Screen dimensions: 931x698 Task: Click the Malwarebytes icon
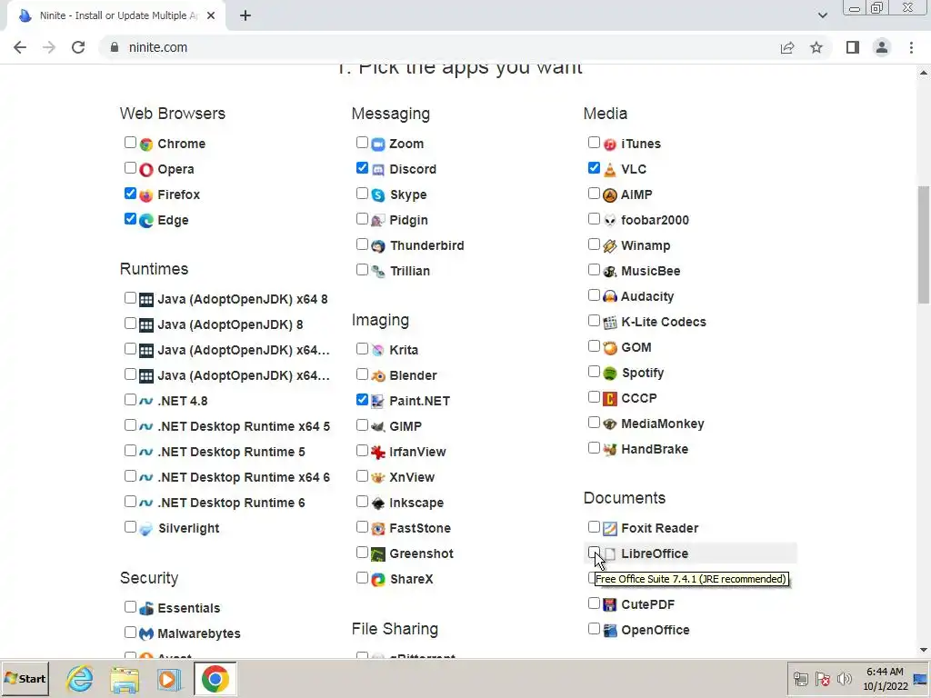(x=146, y=633)
